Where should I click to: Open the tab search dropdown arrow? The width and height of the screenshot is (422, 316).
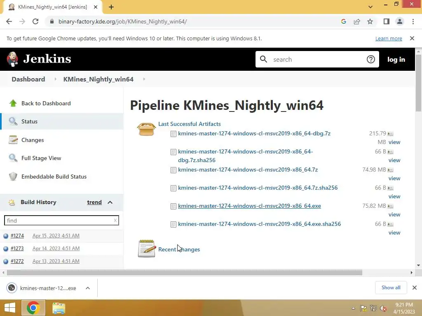click(x=370, y=7)
